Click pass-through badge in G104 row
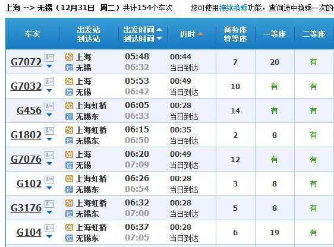The image size is (334, 247). coord(69,238)
